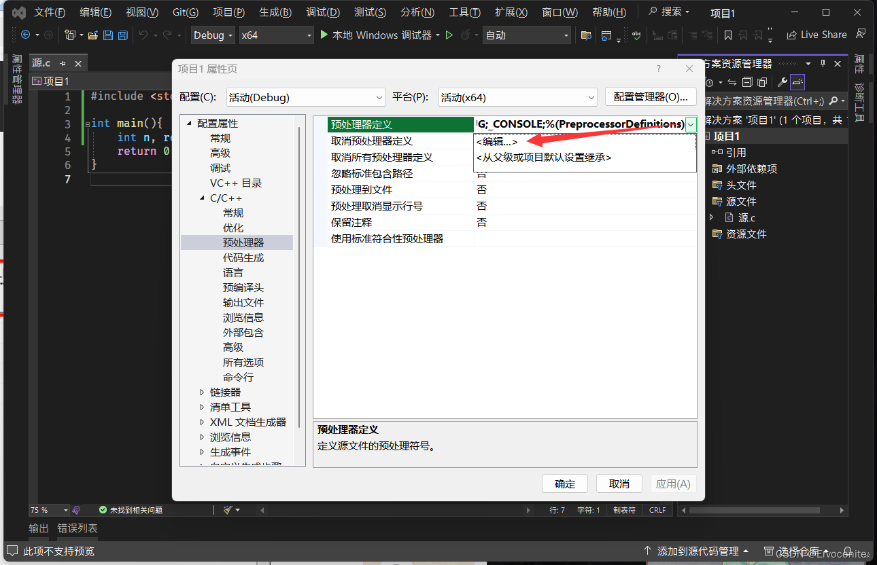Click the open file folder icon

93,35
